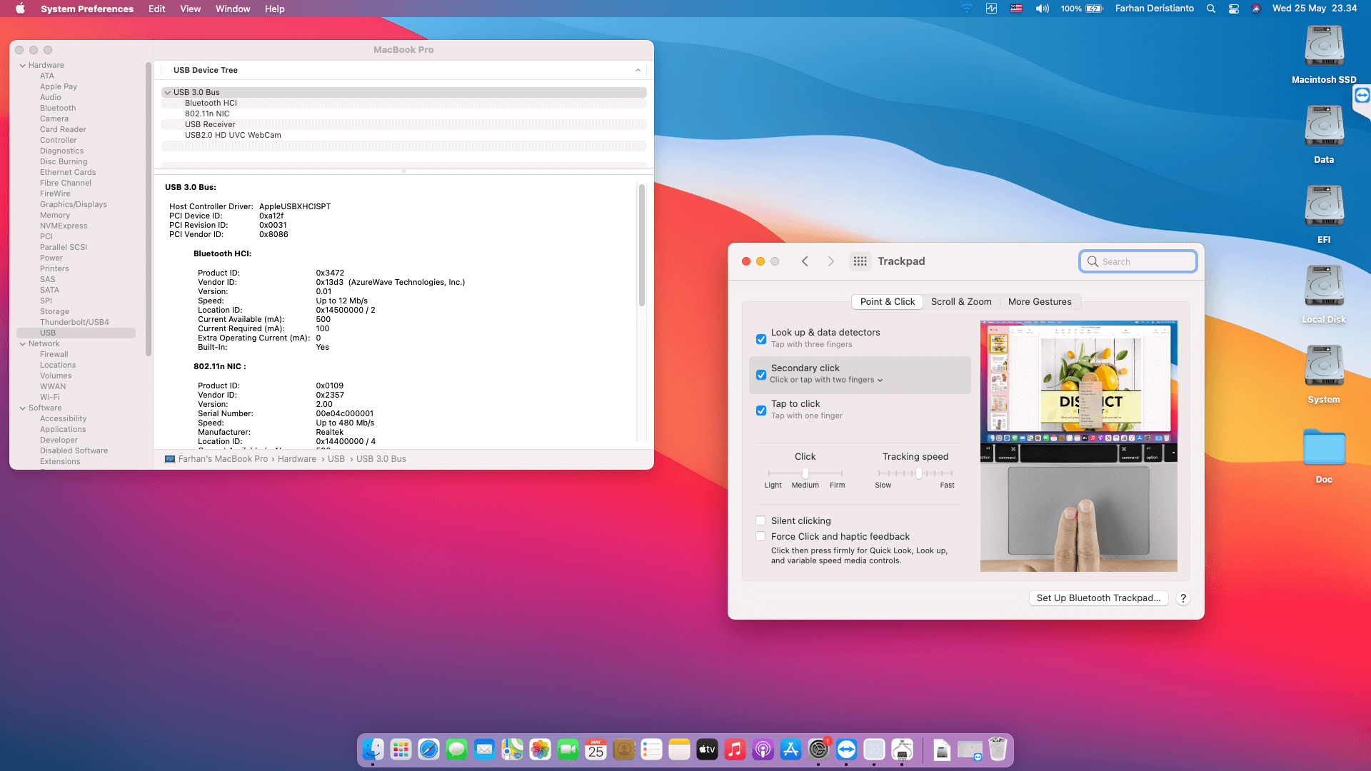Image resolution: width=1371 pixels, height=771 pixels.
Task: Go back in System Preferences
Action: 805,261
